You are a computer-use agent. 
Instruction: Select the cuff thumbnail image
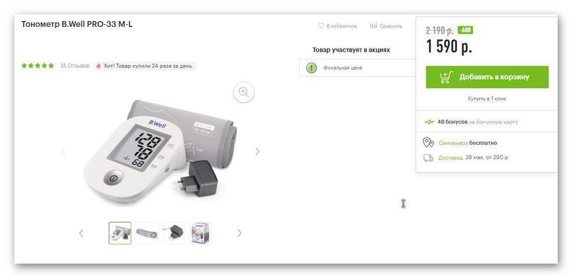click(147, 233)
